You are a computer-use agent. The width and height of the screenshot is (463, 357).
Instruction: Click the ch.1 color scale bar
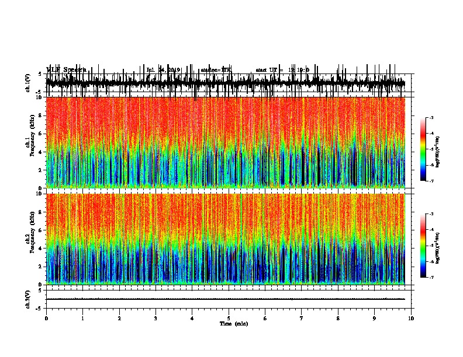423,149
